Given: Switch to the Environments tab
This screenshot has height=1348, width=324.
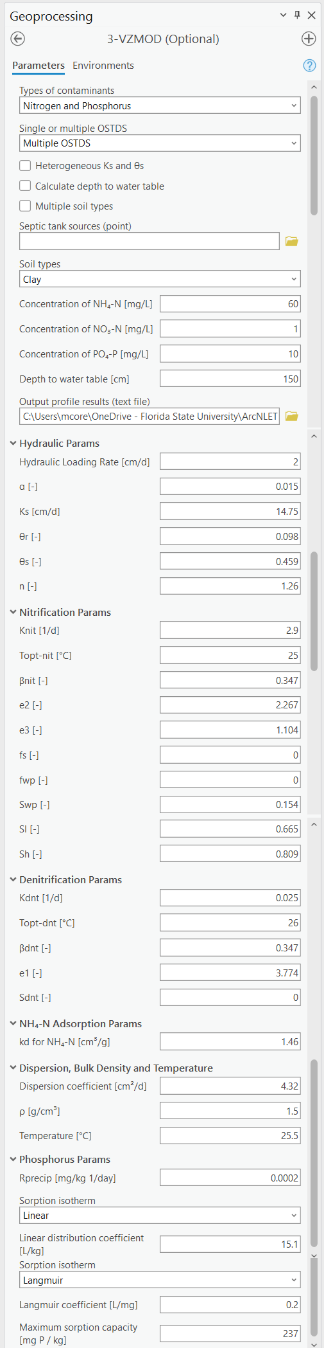Looking at the screenshot, I should tap(103, 66).
